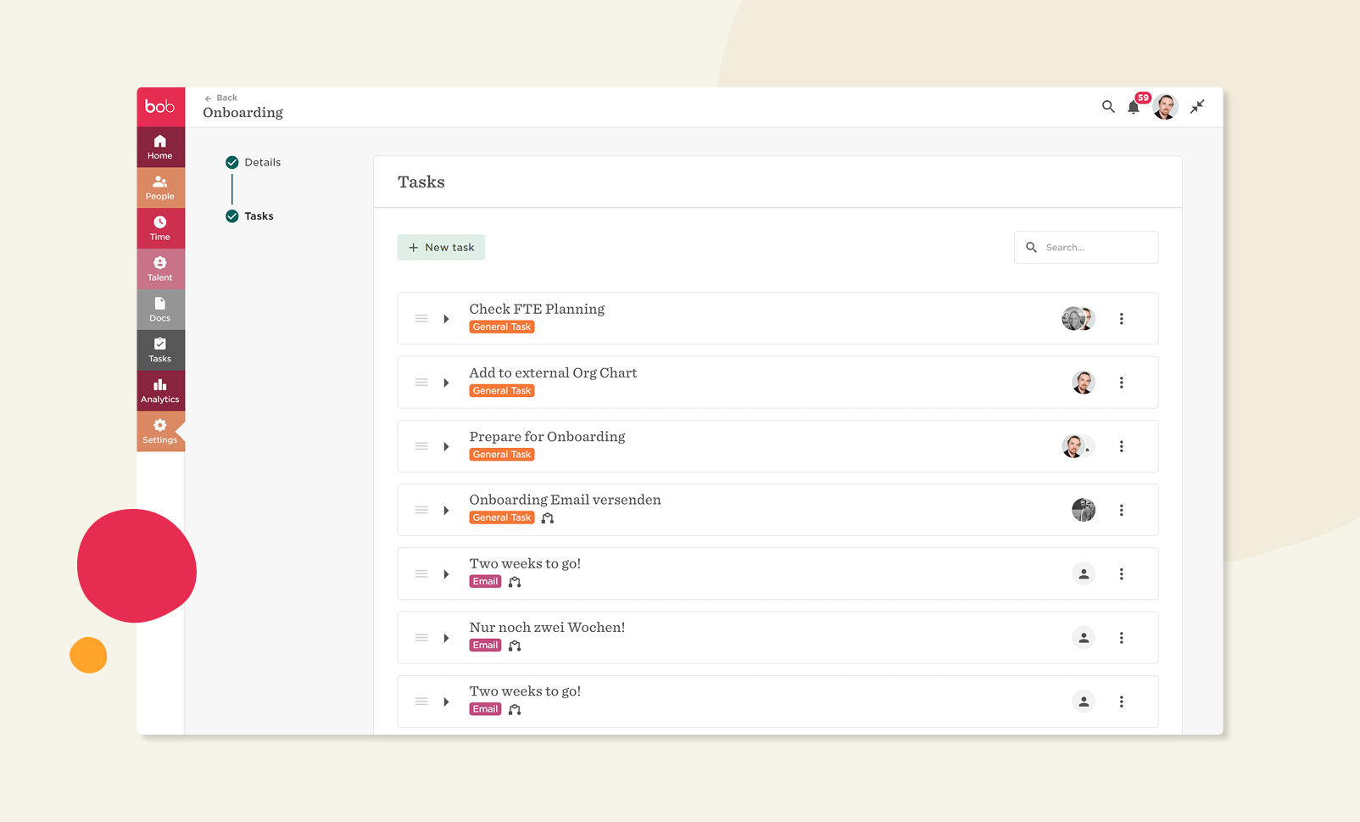Click branch icon on Onboarding Email versenden
Screen dimensions: 1360x822
click(548, 518)
